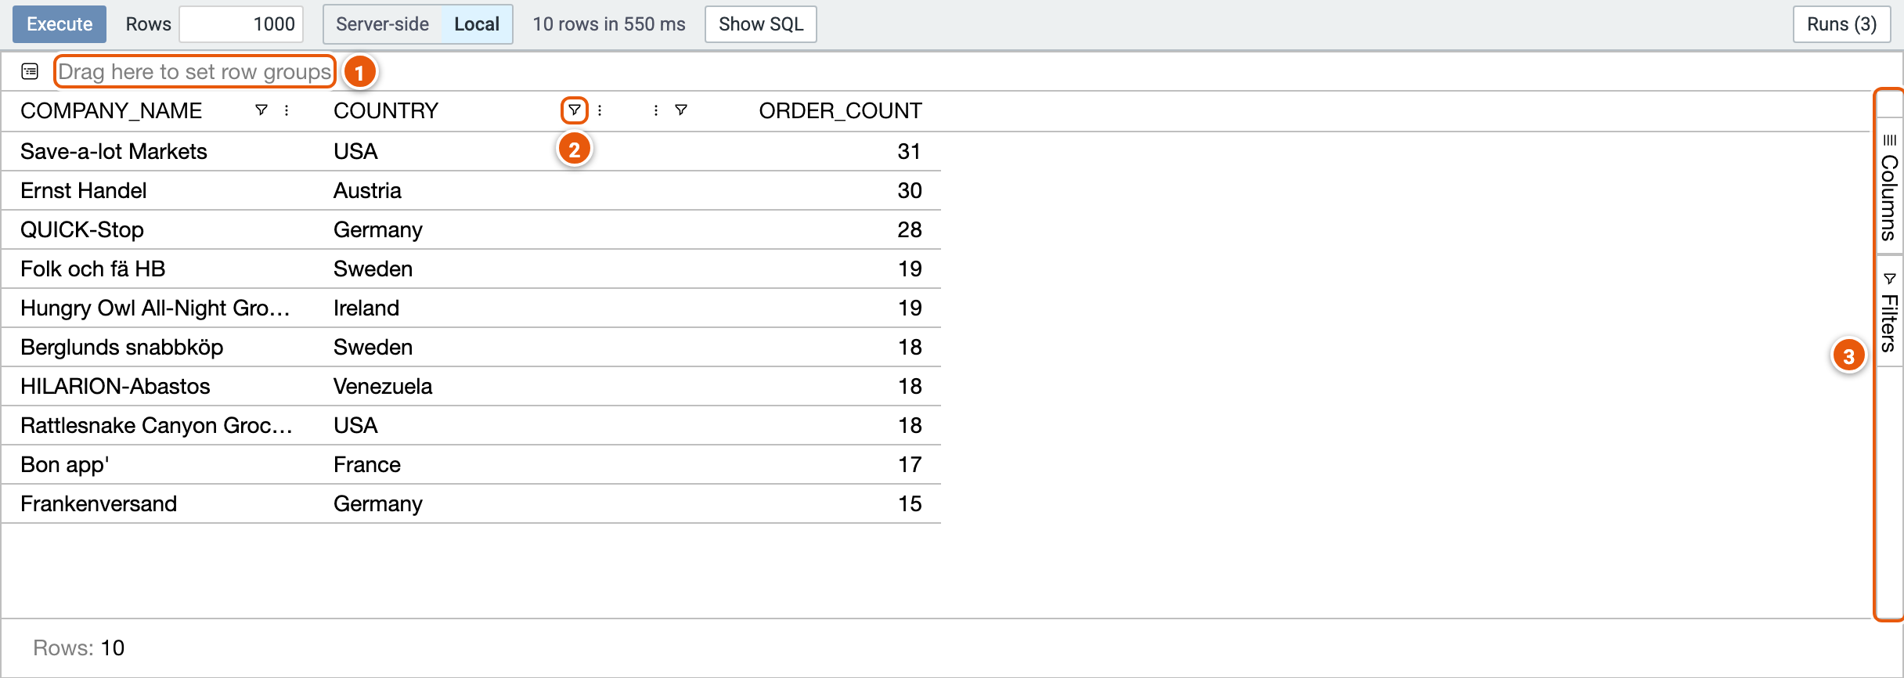1904x678 pixels.
Task: Run the query with Execute
Action: coord(59,24)
